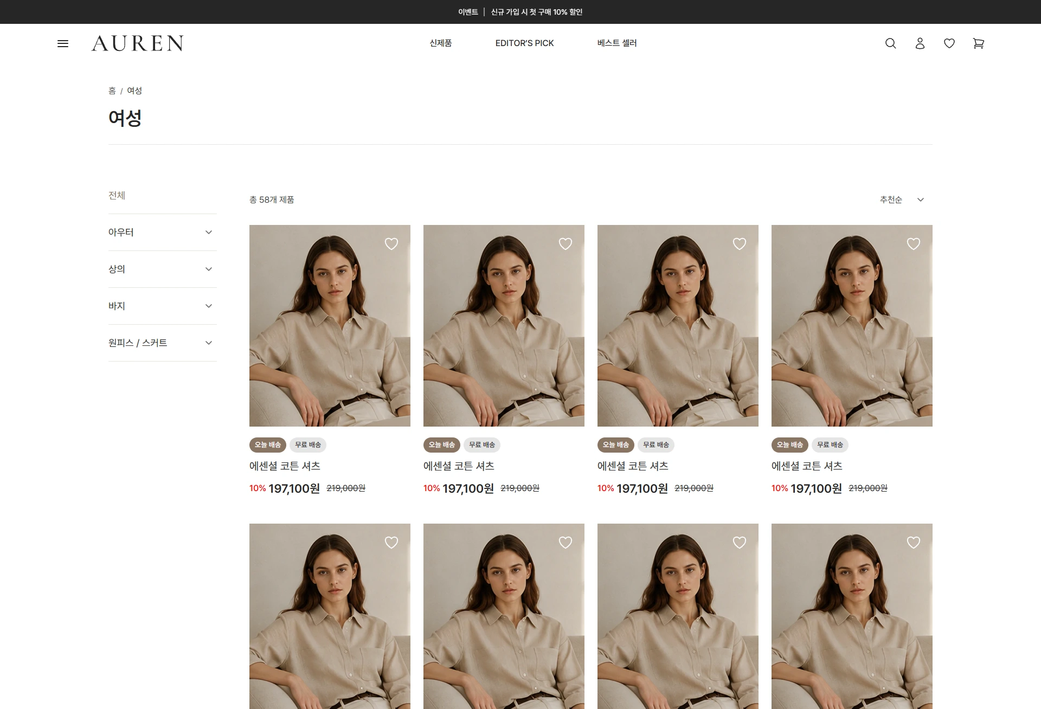View wishlist via header heart icon
This screenshot has width=1041, height=709.
click(949, 43)
